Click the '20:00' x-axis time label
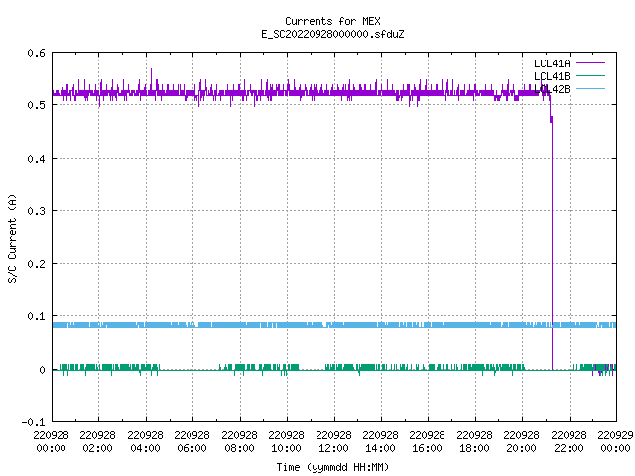The image size is (635, 476). point(522,448)
